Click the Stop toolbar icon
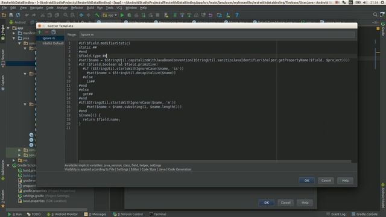 pyautogui.click(x=157, y=15)
